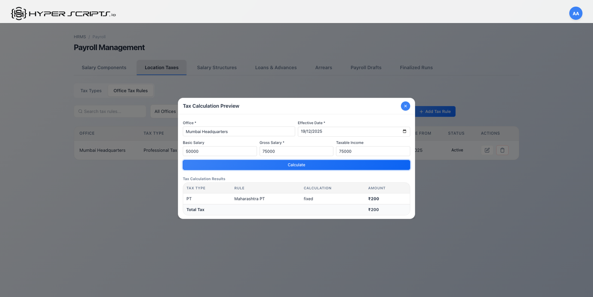Open the Effective Date calendar picker
The height and width of the screenshot is (297, 593).
[x=404, y=131]
